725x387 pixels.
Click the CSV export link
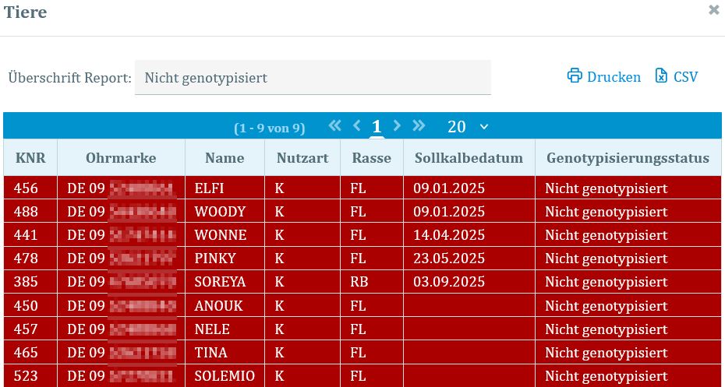coord(685,77)
